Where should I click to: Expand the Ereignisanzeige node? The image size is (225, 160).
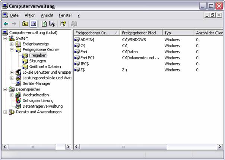(x=12, y=44)
